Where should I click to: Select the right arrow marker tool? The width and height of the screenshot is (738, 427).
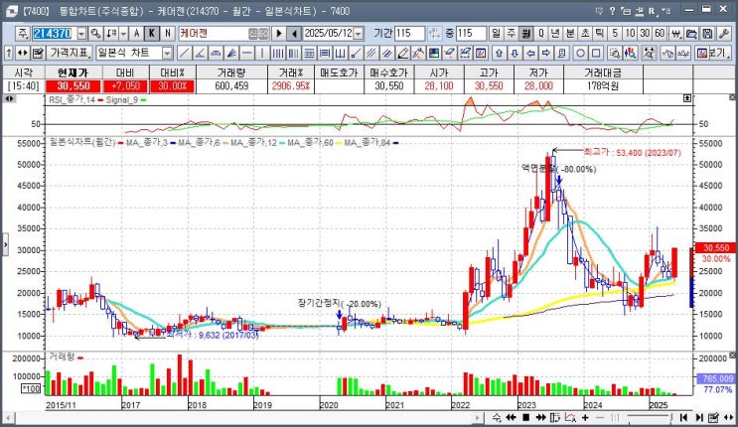[x=546, y=53]
